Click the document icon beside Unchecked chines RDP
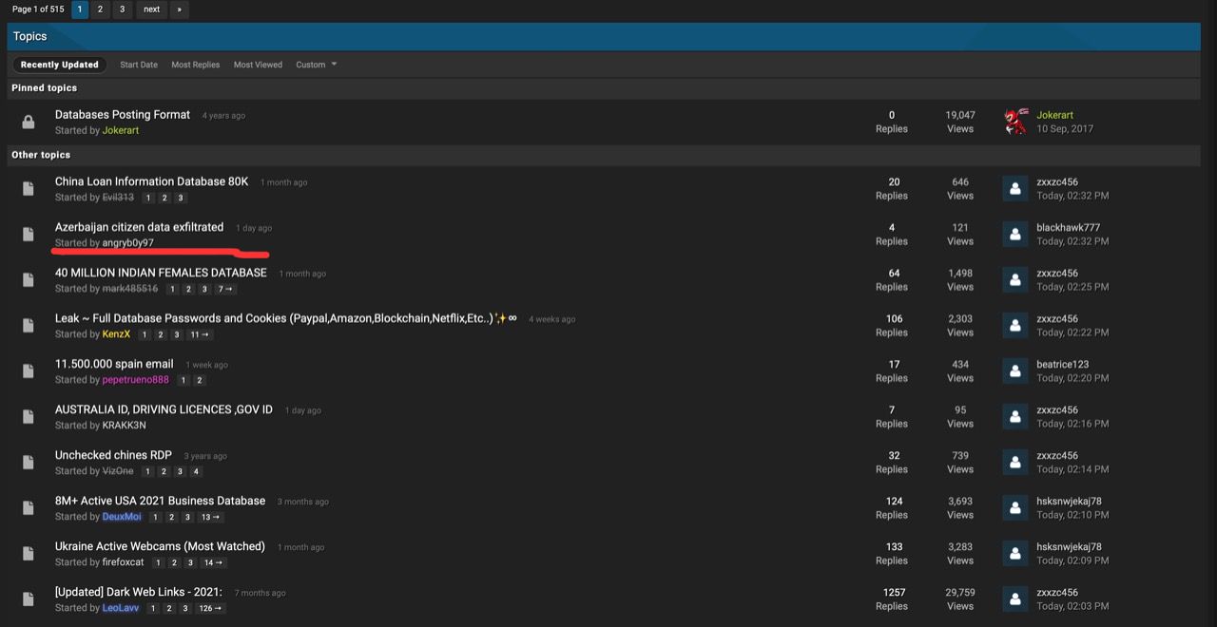 (x=29, y=463)
